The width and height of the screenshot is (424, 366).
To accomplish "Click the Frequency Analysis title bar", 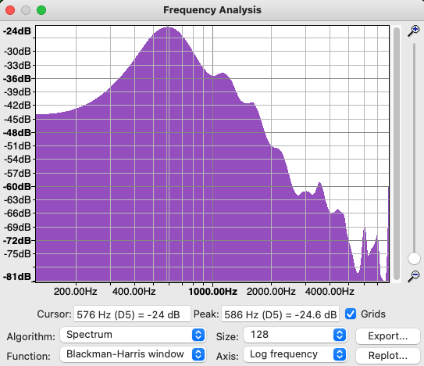I will (x=212, y=10).
